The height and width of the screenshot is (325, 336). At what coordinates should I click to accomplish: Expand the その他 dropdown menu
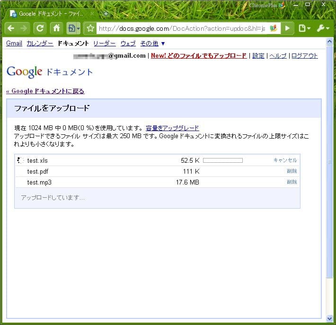coord(152,43)
